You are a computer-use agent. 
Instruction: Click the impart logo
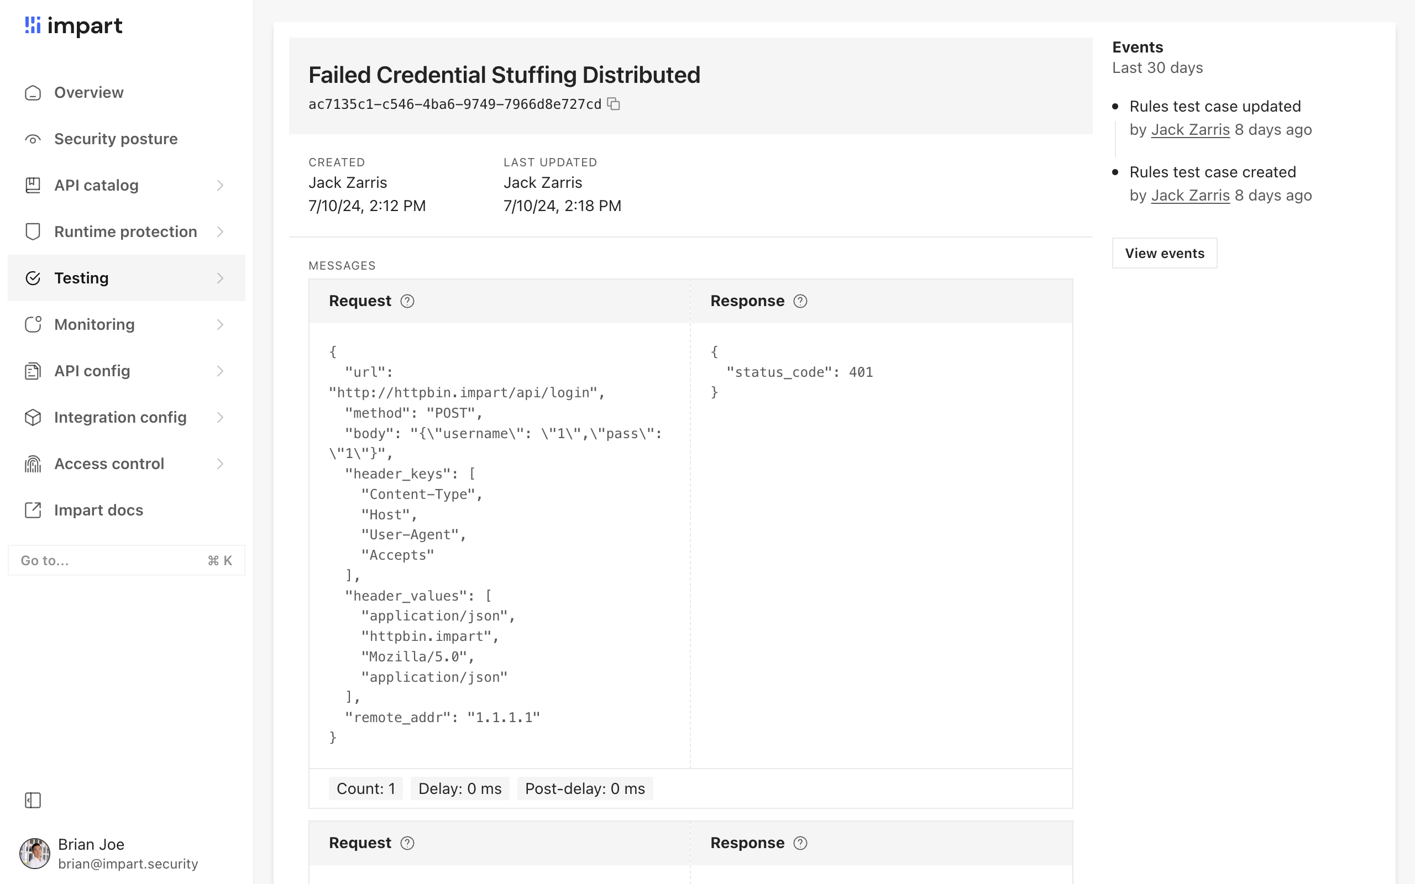pyautogui.click(x=74, y=26)
